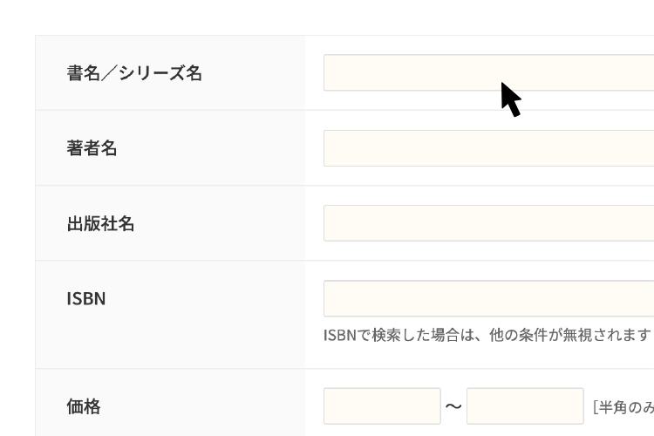654x436 pixels.
Task: Select the upper price bound field
Action: (x=525, y=406)
